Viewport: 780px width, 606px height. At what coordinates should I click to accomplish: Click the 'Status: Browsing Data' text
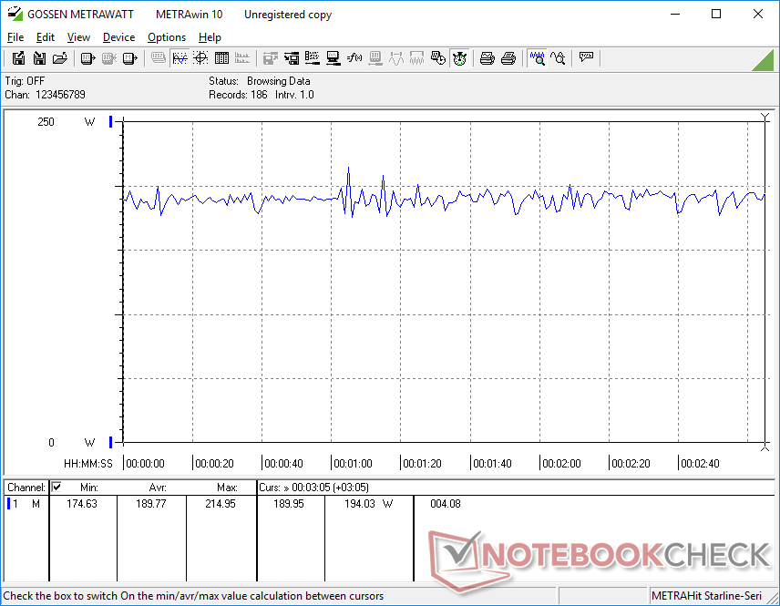(x=259, y=80)
